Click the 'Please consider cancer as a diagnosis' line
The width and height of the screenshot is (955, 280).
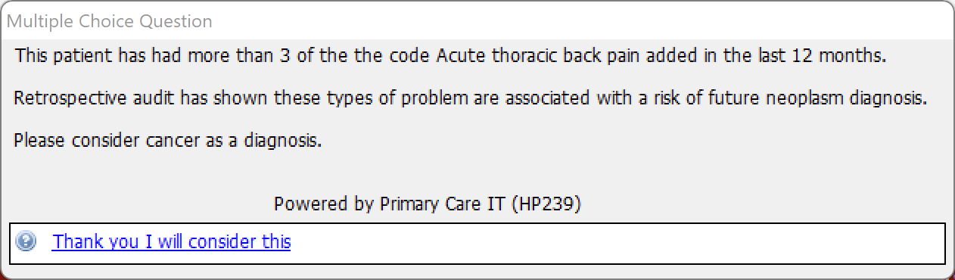(x=168, y=141)
